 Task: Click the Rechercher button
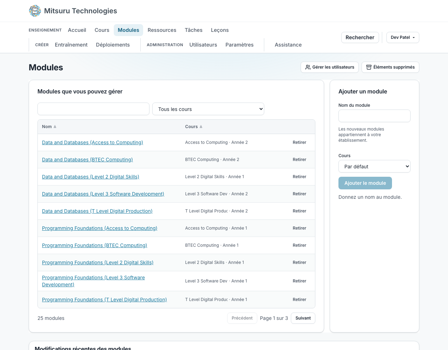[x=360, y=37]
